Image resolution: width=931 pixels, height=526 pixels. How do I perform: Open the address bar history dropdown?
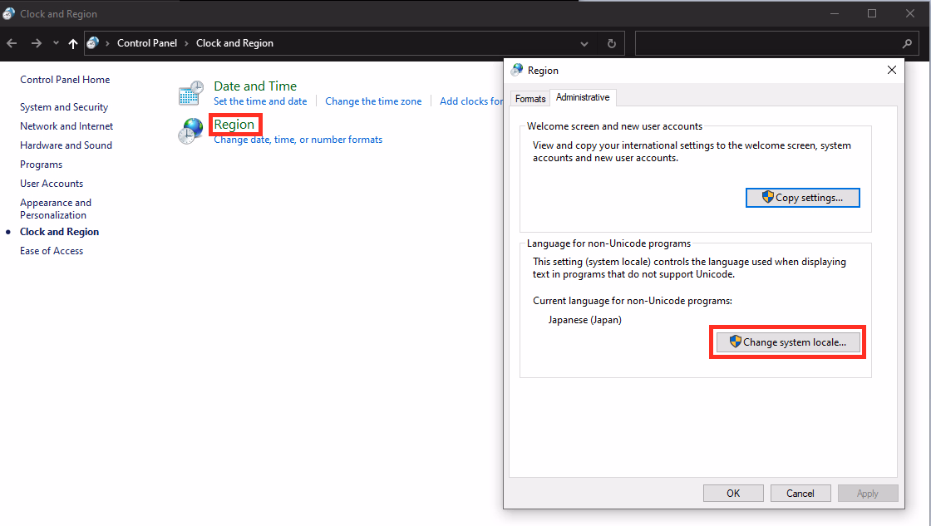point(584,42)
